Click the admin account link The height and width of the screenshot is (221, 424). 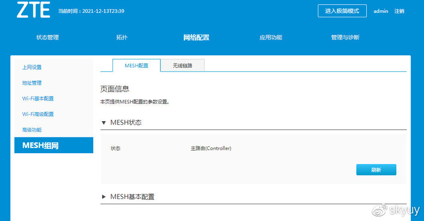pyautogui.click(x=381, y=11)
